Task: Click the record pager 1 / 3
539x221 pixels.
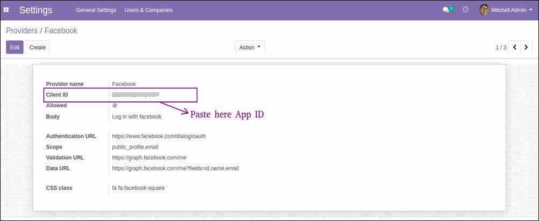Action: 501,47
